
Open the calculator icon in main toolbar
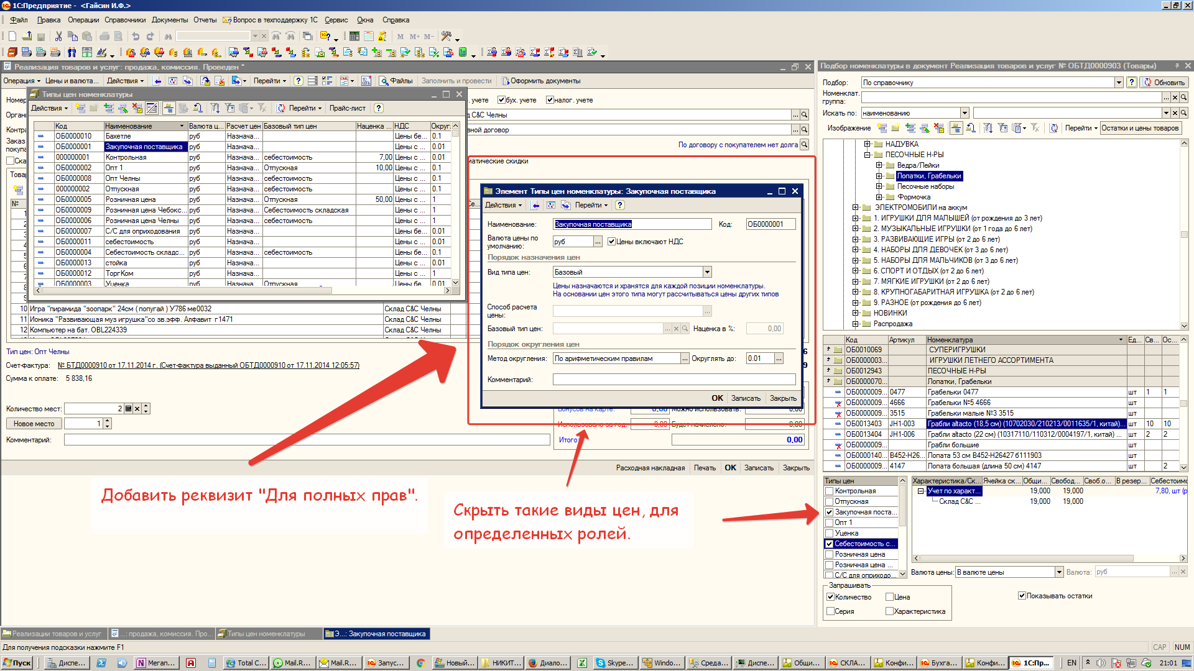point(354,36)
